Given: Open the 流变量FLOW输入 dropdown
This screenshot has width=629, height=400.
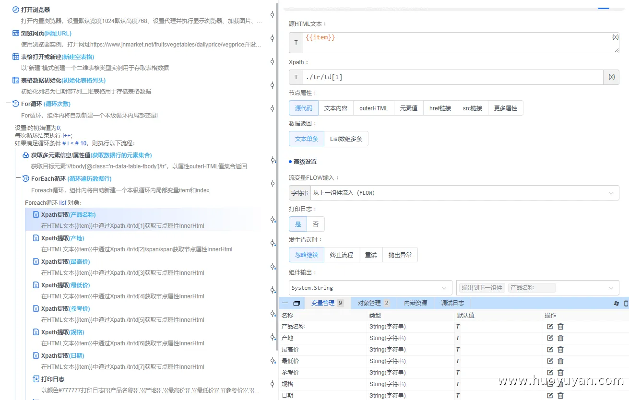Looking at the screenshot, I should [464, 193].
